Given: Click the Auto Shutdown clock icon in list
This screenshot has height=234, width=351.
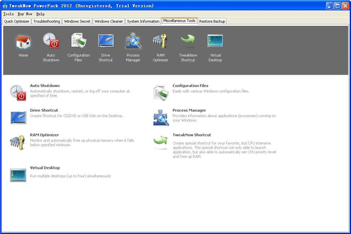Looking at the screenshot, I should click(18, 92).
